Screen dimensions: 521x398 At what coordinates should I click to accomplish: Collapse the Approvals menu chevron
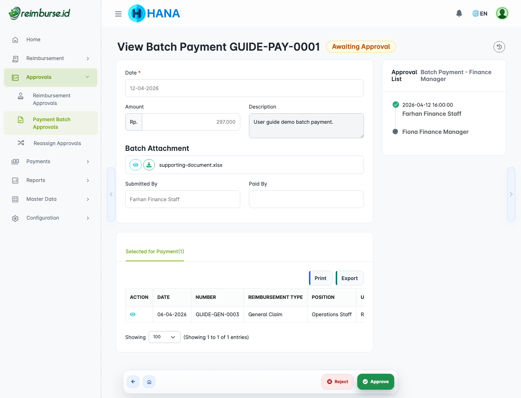pos(87,77)
